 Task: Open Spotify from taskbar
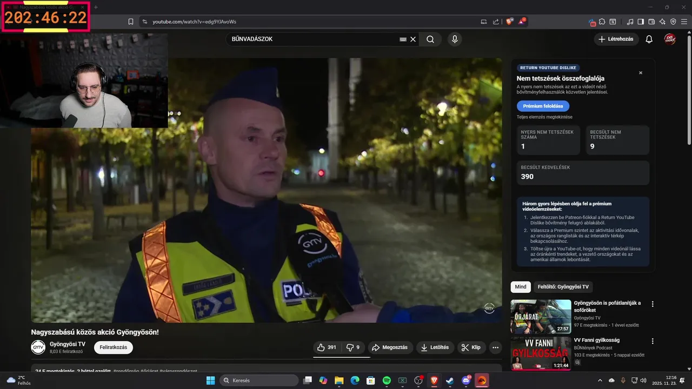tap(387, 380)
